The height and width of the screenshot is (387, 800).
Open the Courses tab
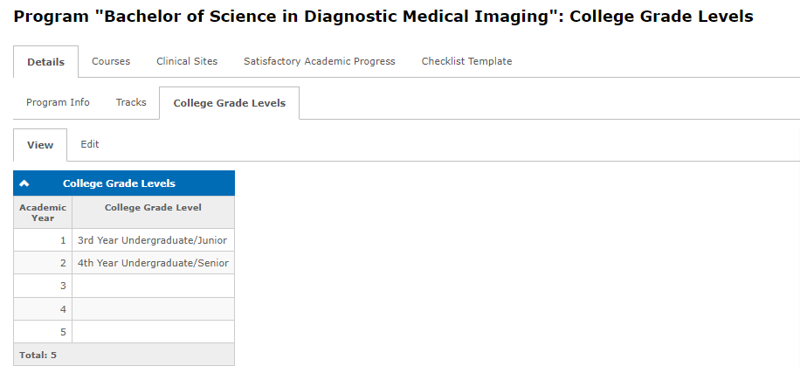tap(111, 61)
